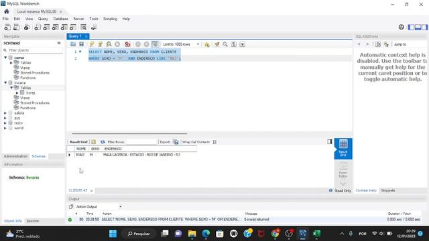Reconnect to DBMS icon
Screen dimensions: 429x241
tap(94, 27)
